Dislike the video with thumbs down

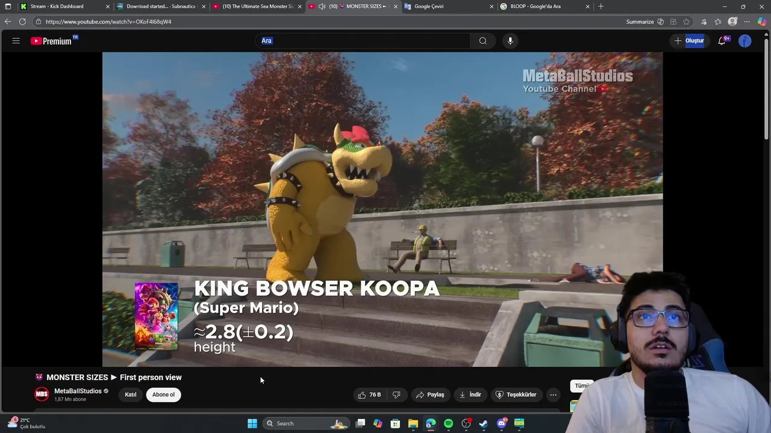pyautogui.click(x=396, y=395)
